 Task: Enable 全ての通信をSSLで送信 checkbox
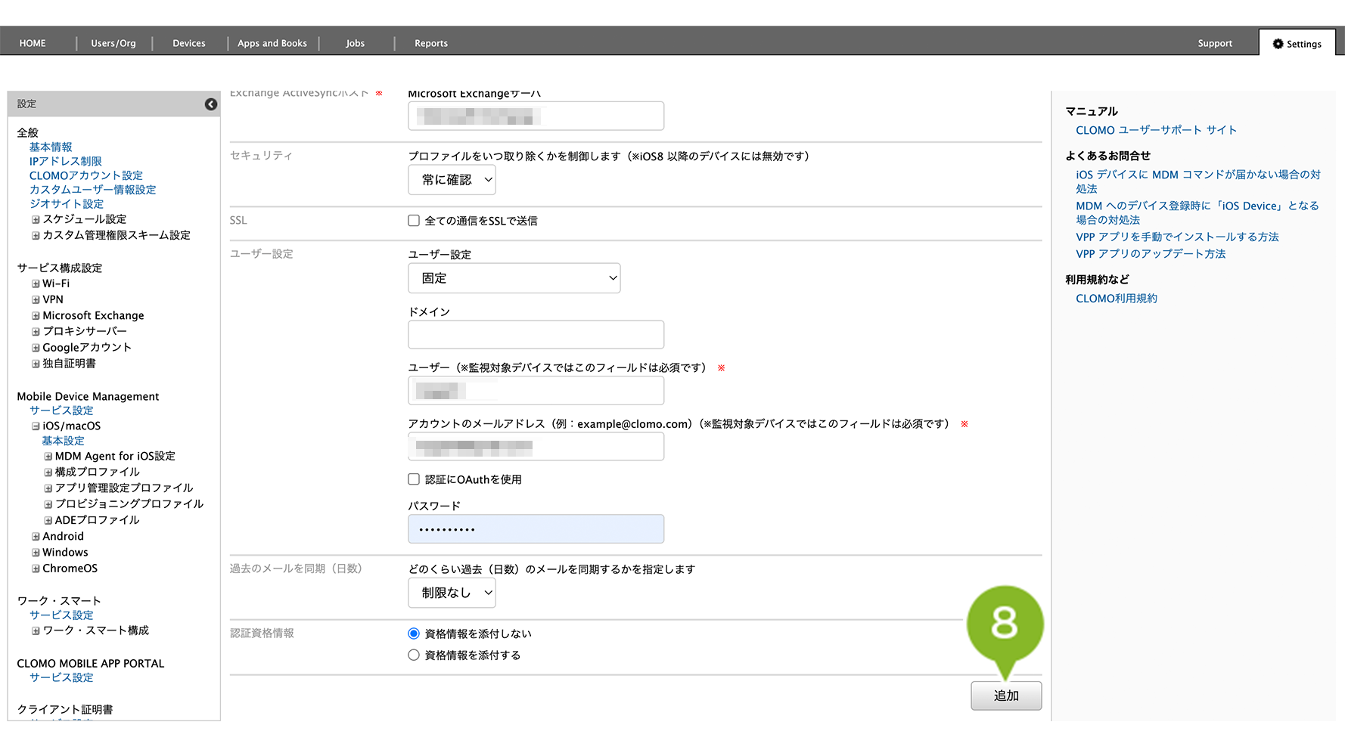click(414, 221)
